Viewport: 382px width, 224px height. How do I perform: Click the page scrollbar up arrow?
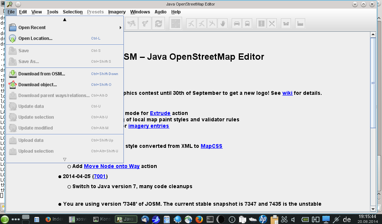(373, 35)
